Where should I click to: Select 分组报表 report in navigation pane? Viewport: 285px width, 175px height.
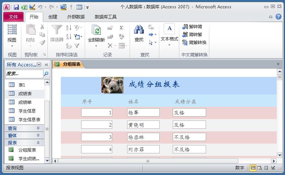tap(25, 150)
